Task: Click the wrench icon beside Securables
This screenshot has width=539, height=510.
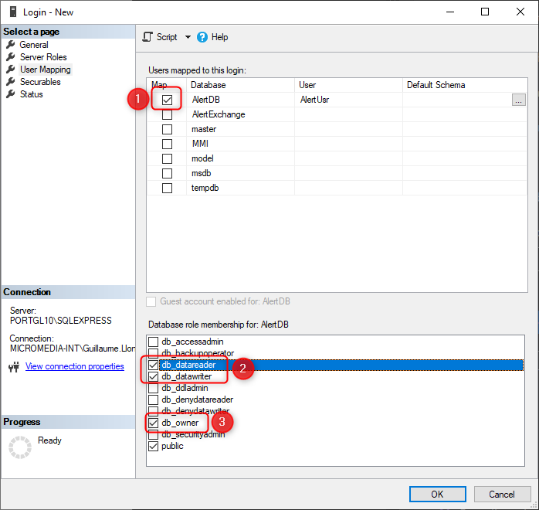Action: 11,82
